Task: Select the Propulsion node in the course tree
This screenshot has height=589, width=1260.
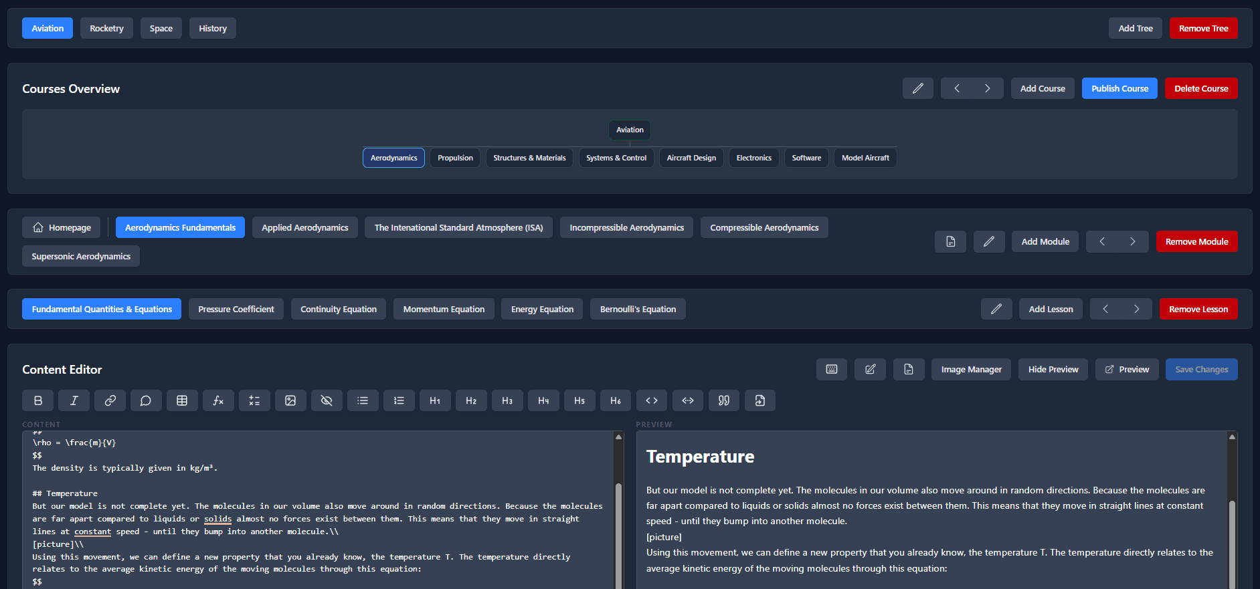Action: pos(455,158)
